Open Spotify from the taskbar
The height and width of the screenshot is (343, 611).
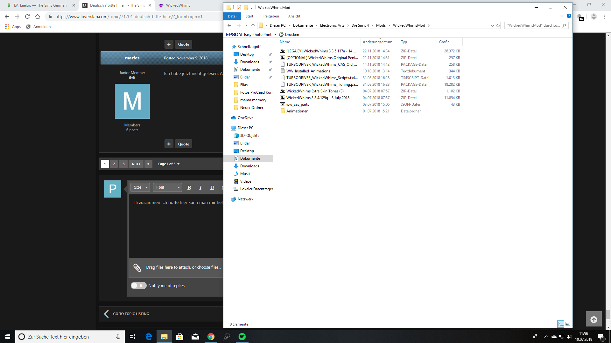(x=242, y=337)
